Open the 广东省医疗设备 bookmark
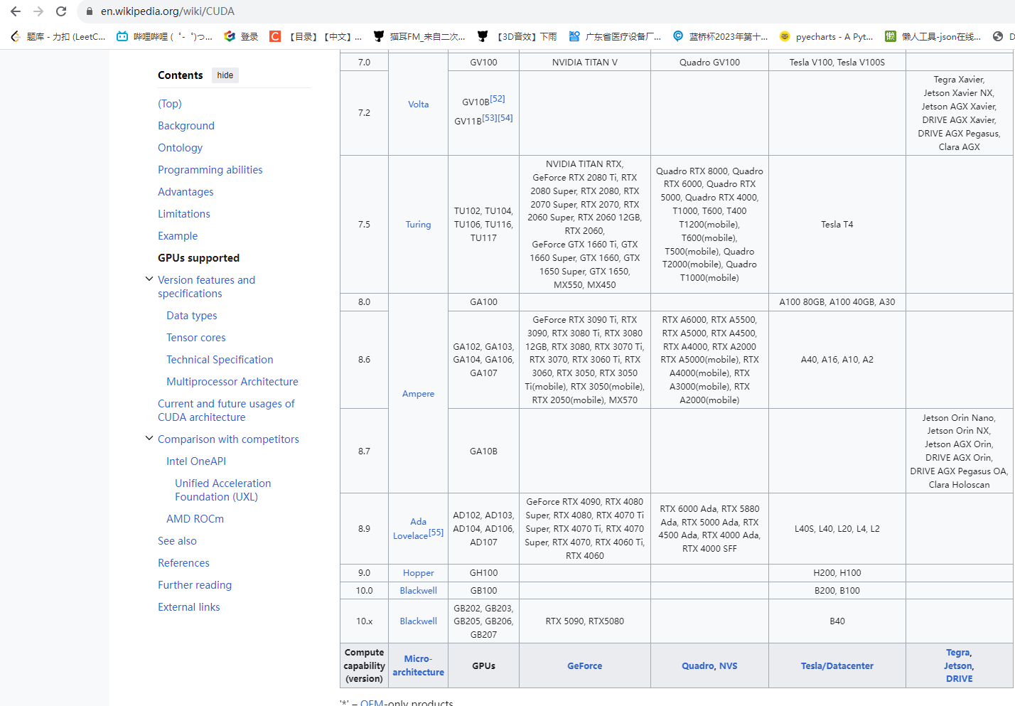 tap(615, 36)
